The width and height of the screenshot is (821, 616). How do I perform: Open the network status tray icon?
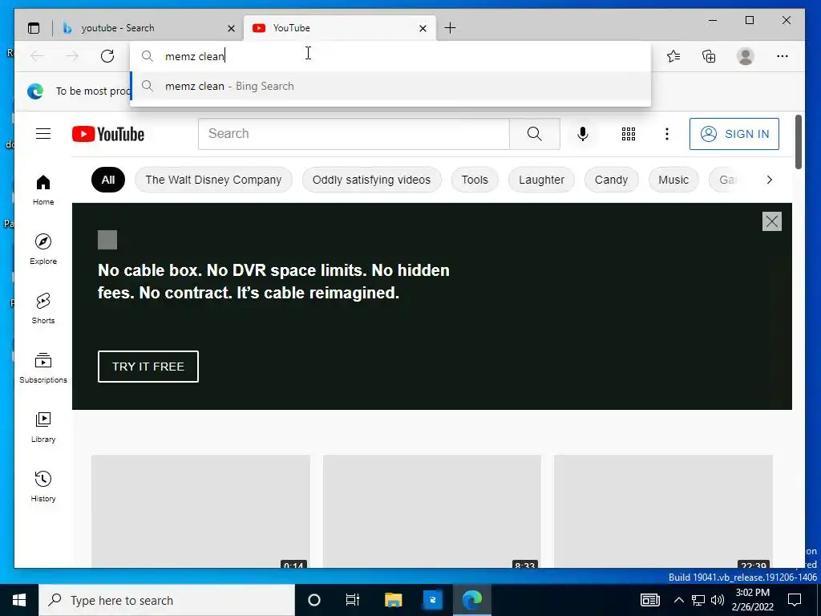pos(698,600)
